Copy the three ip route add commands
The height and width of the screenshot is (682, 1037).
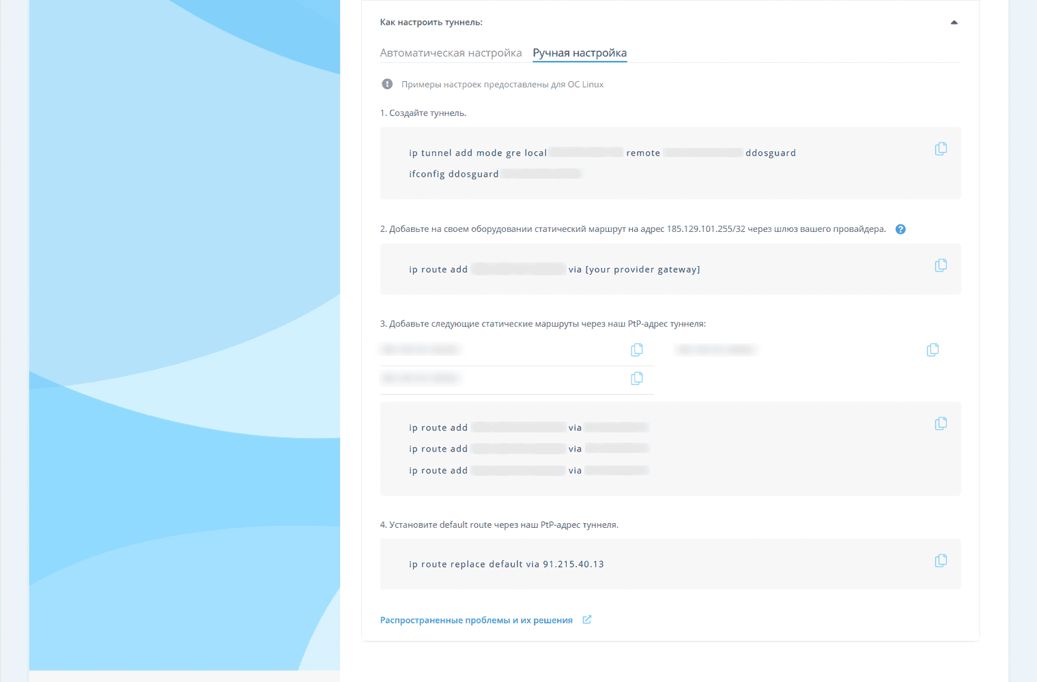click(941, 424)
